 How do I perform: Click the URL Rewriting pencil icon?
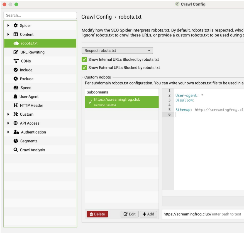coord(16,52)
